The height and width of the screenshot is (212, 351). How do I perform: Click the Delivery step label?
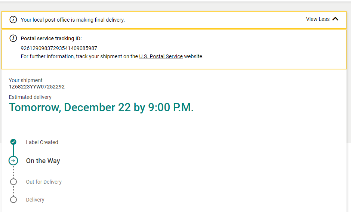coord(35,200)
